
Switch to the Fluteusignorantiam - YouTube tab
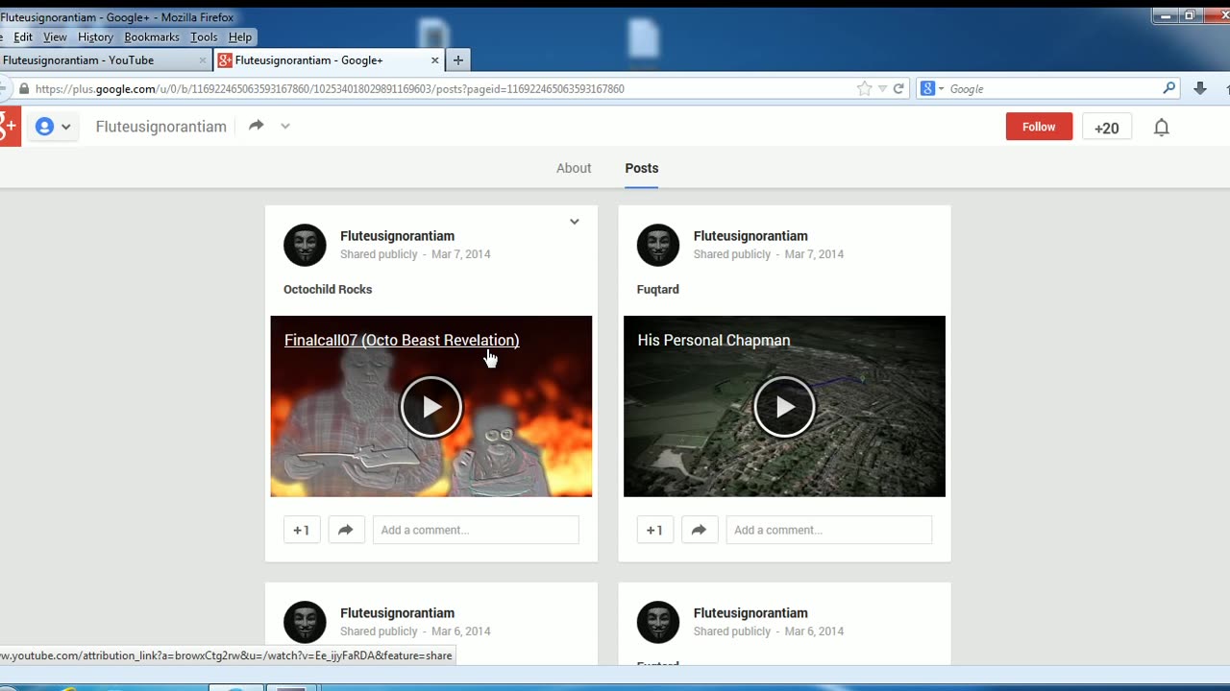(101, 60)
